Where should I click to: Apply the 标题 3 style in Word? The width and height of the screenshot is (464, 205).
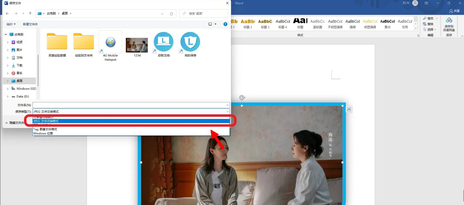pyautogui.click(x=265, y=24)
